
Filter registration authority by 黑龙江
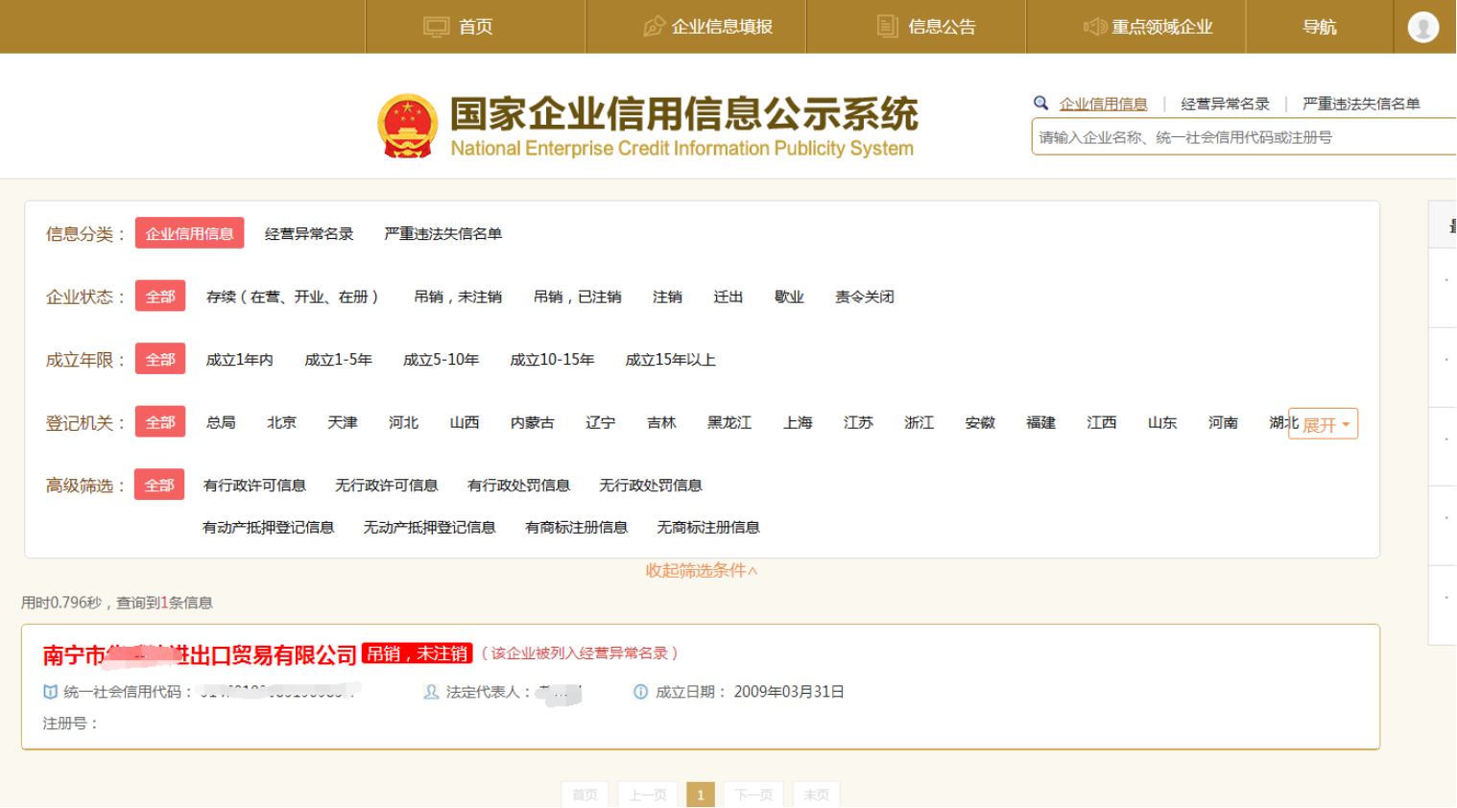[x=729, y=422]
